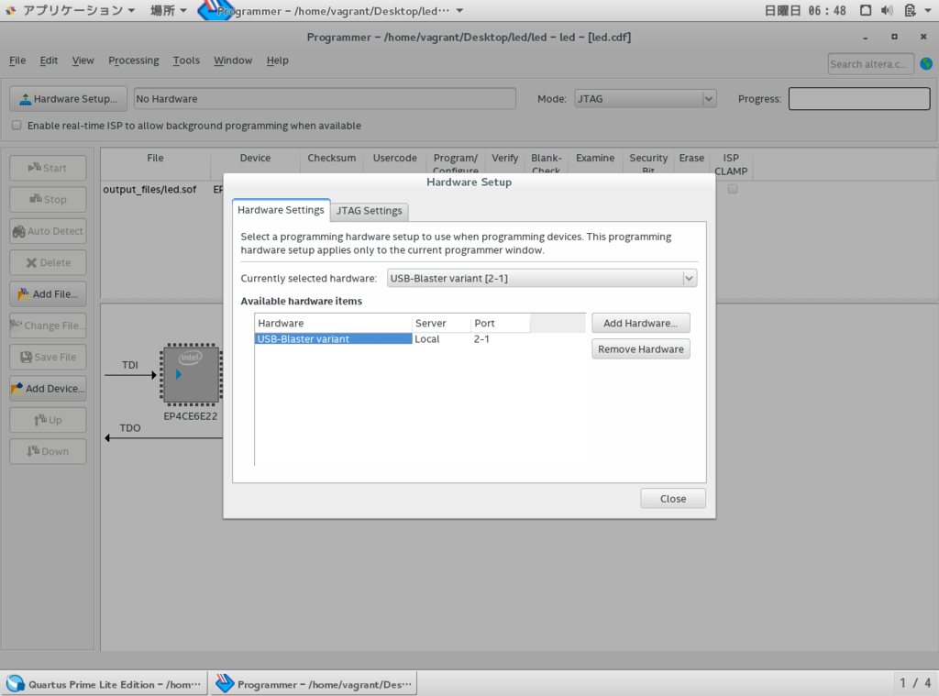Toggle the ISP CLAMP checkbox for led.sof
The image size is (939, 696).
(x=733, y=189)
